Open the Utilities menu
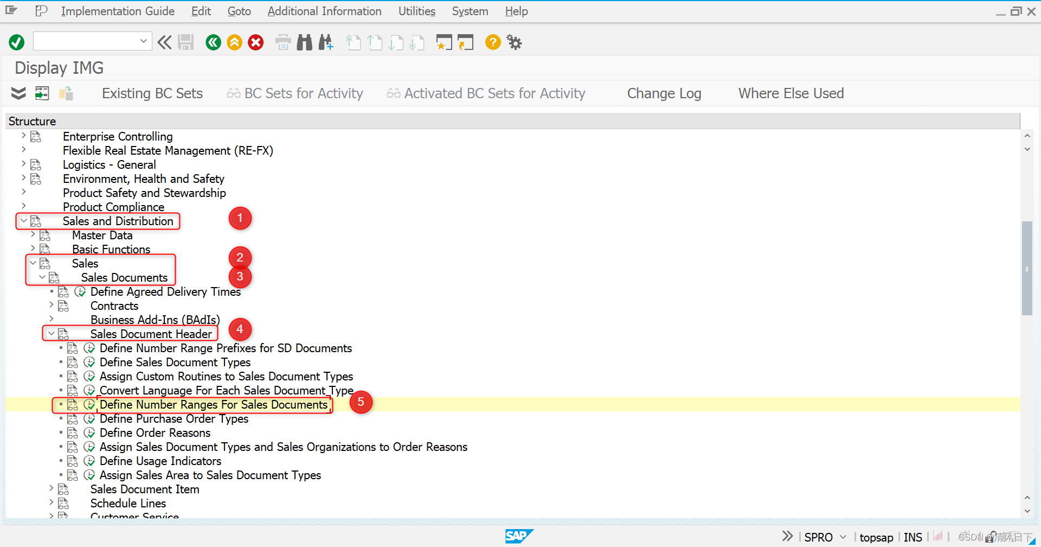The image size is (1041, 547). click(416, 11)
